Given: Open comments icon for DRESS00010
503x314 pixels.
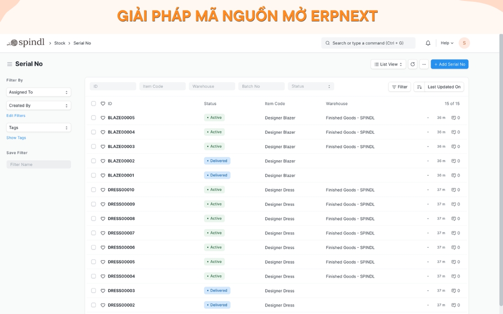Looking at the screenshot, I should point(454,190).
